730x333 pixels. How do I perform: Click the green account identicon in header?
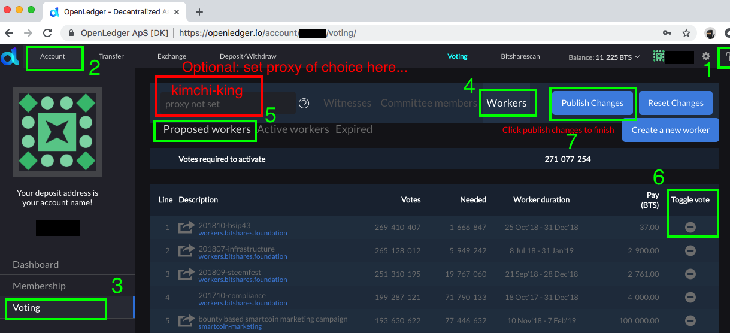[x=659, y=56]
